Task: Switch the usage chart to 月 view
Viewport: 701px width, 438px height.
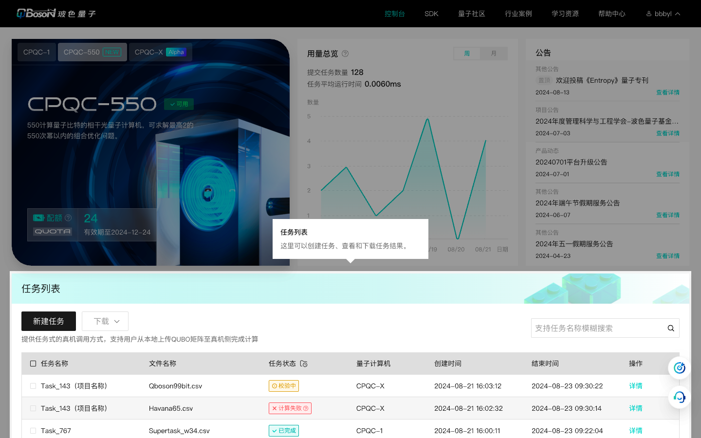Action: tap(494, 54)
